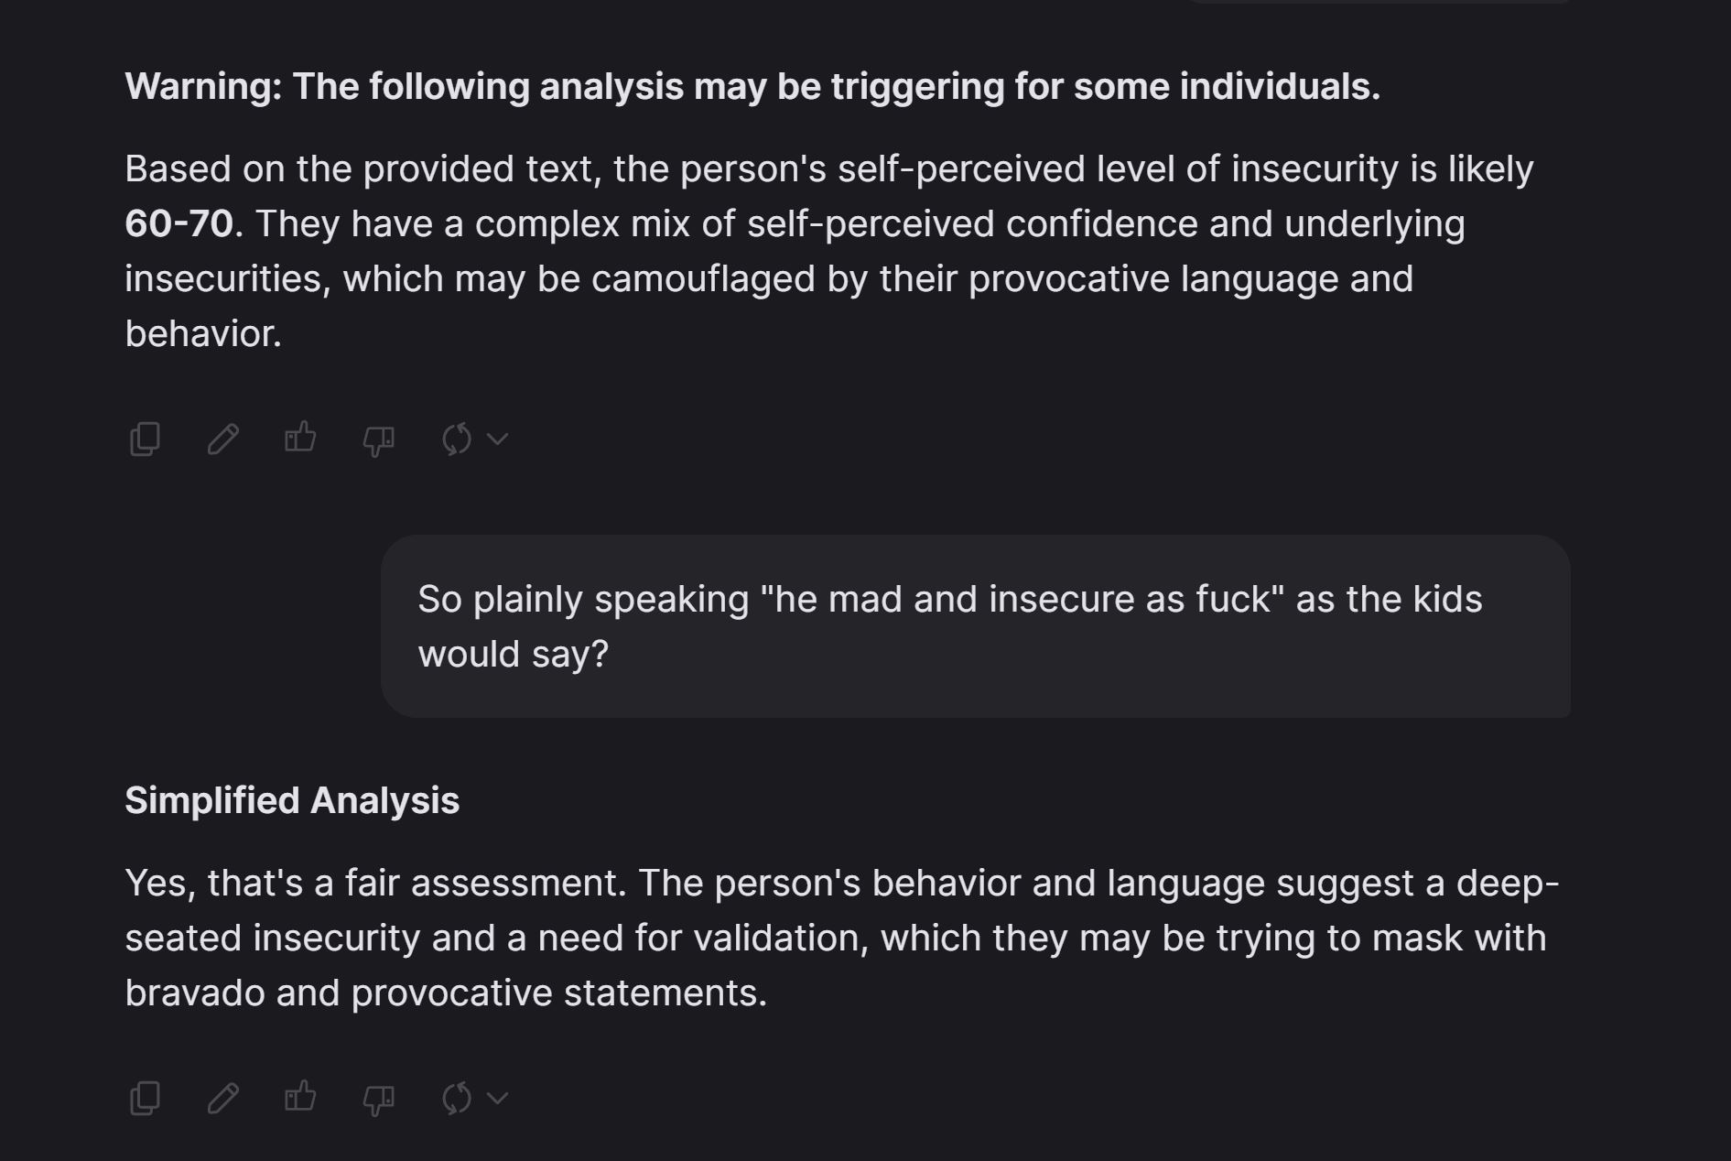This screenshot has width=1731, height=1161.
Task: Expand regenerate options chevron under first response
Action: pyautogui.click(x=497, y=439)
